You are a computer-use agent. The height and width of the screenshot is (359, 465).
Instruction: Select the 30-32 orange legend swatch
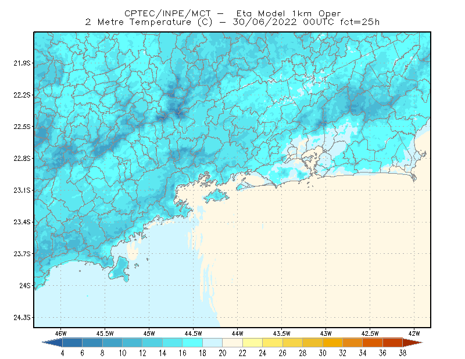[x=332, y=343]
